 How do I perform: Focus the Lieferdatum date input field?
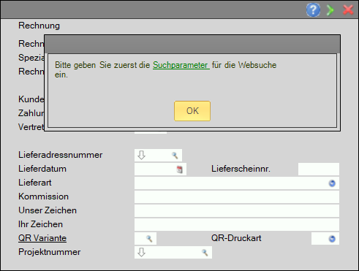[x=155, y=169]
